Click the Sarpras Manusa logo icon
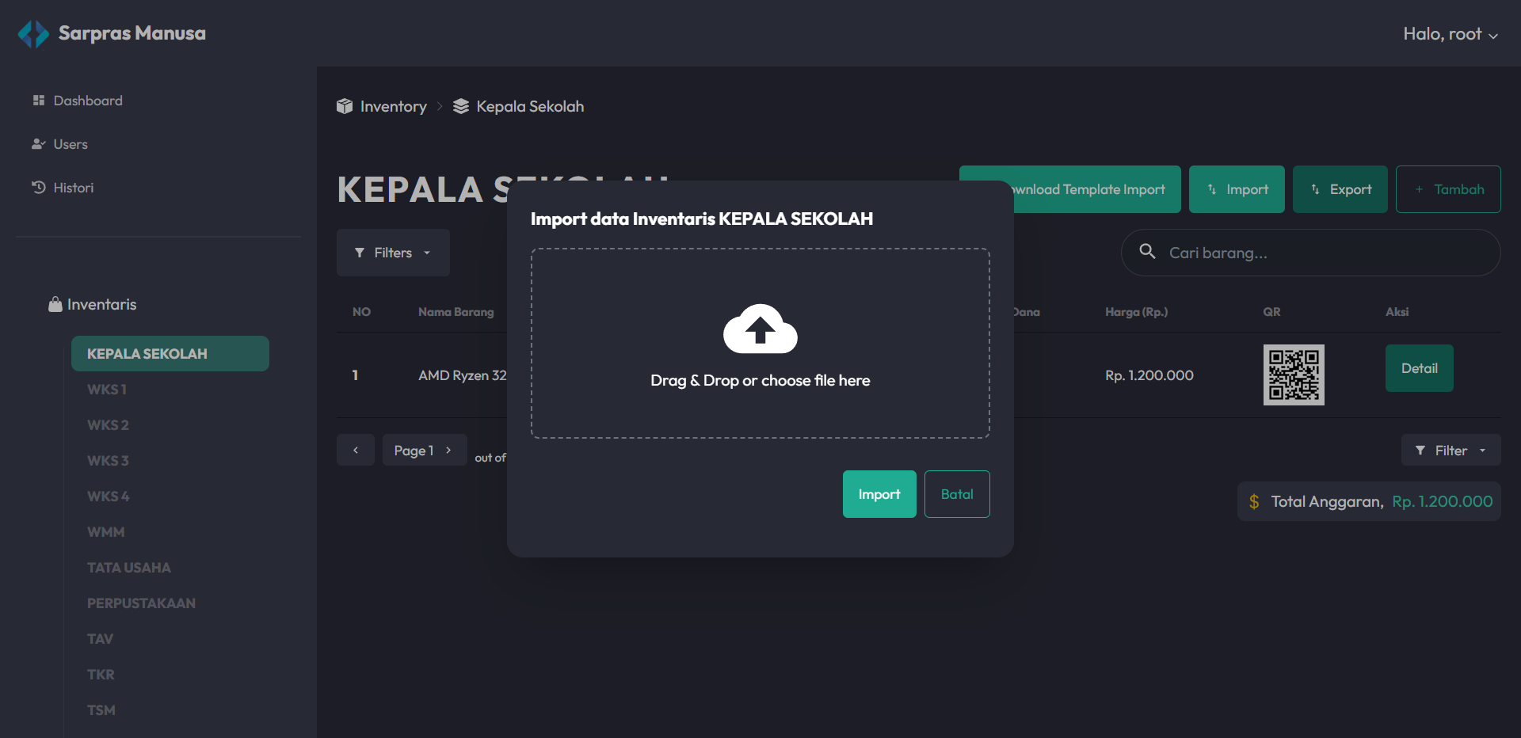Viewport: 1521px width, 738px height. click(x=33, y=33)
